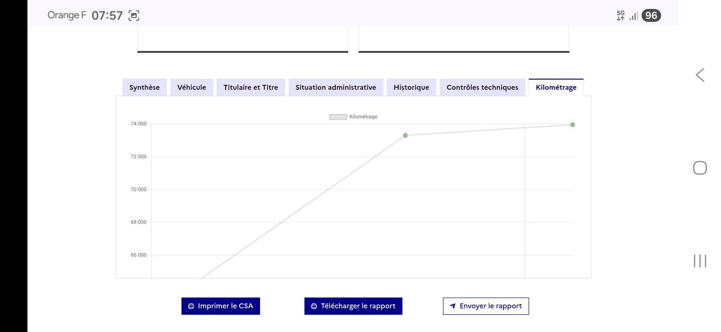
Task: Select the last mileage data point near 74 000
Action: pos(573,125)
